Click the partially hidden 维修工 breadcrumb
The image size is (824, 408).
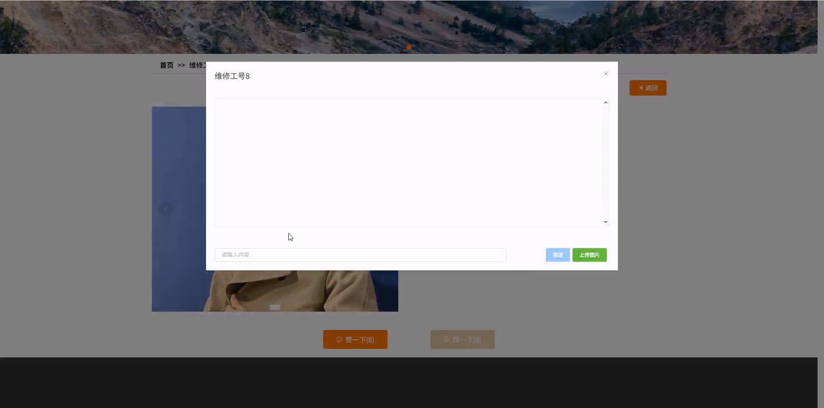pyautogui.click(x=197, y=65)
